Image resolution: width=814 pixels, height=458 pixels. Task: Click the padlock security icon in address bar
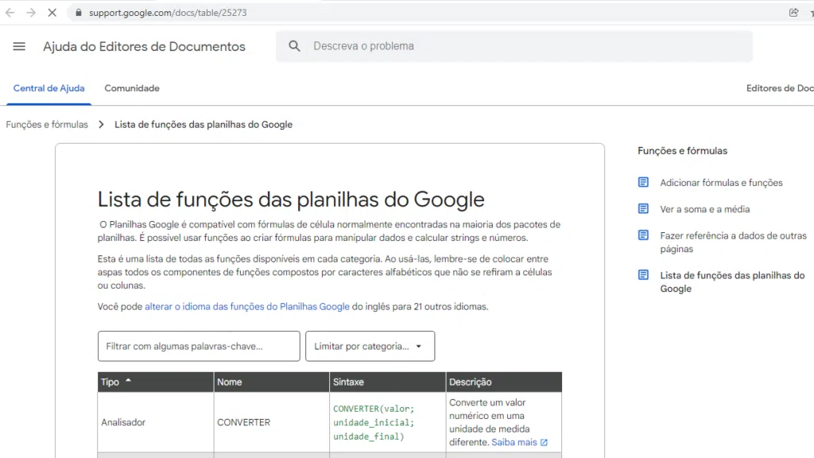click(x=77, y=13)
